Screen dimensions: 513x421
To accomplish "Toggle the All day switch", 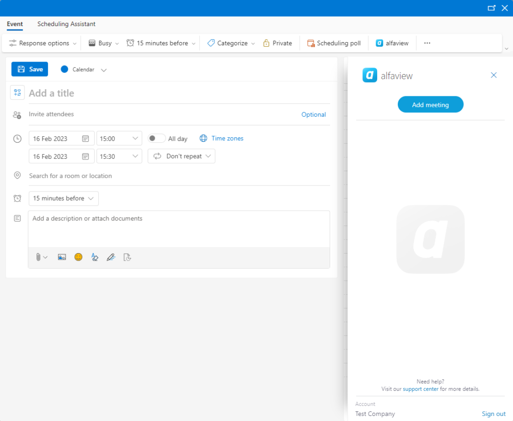I will tap(155, 138).
